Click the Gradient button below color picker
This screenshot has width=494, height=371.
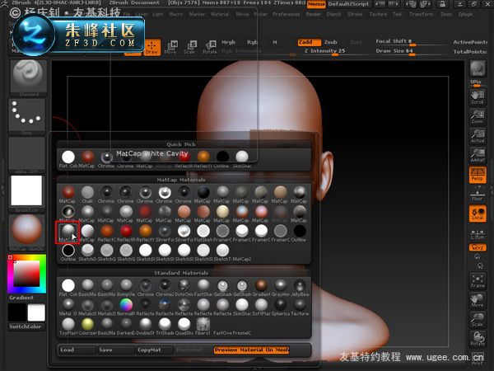point(26,298)
